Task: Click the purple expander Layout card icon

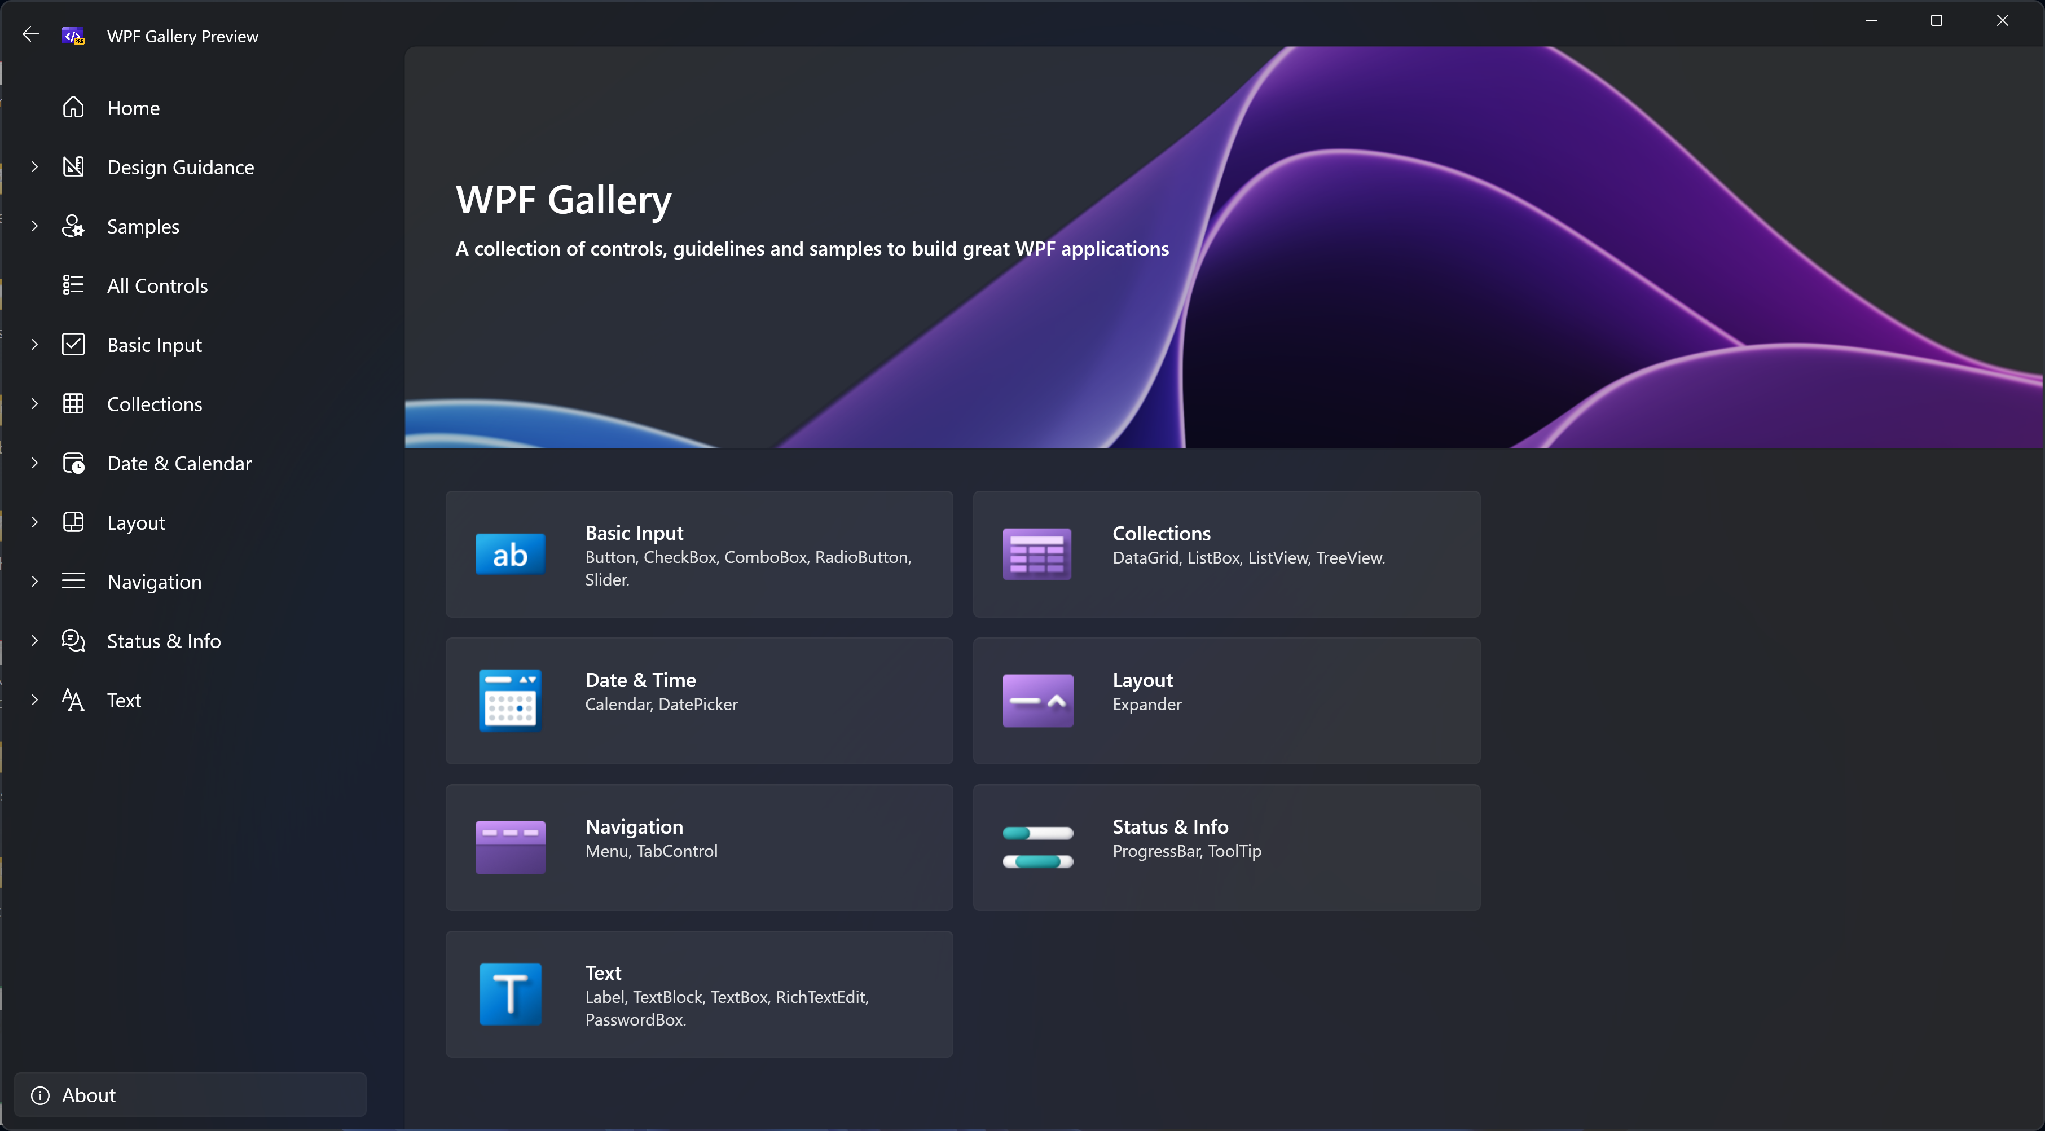Action: [x=1037, y=701]
